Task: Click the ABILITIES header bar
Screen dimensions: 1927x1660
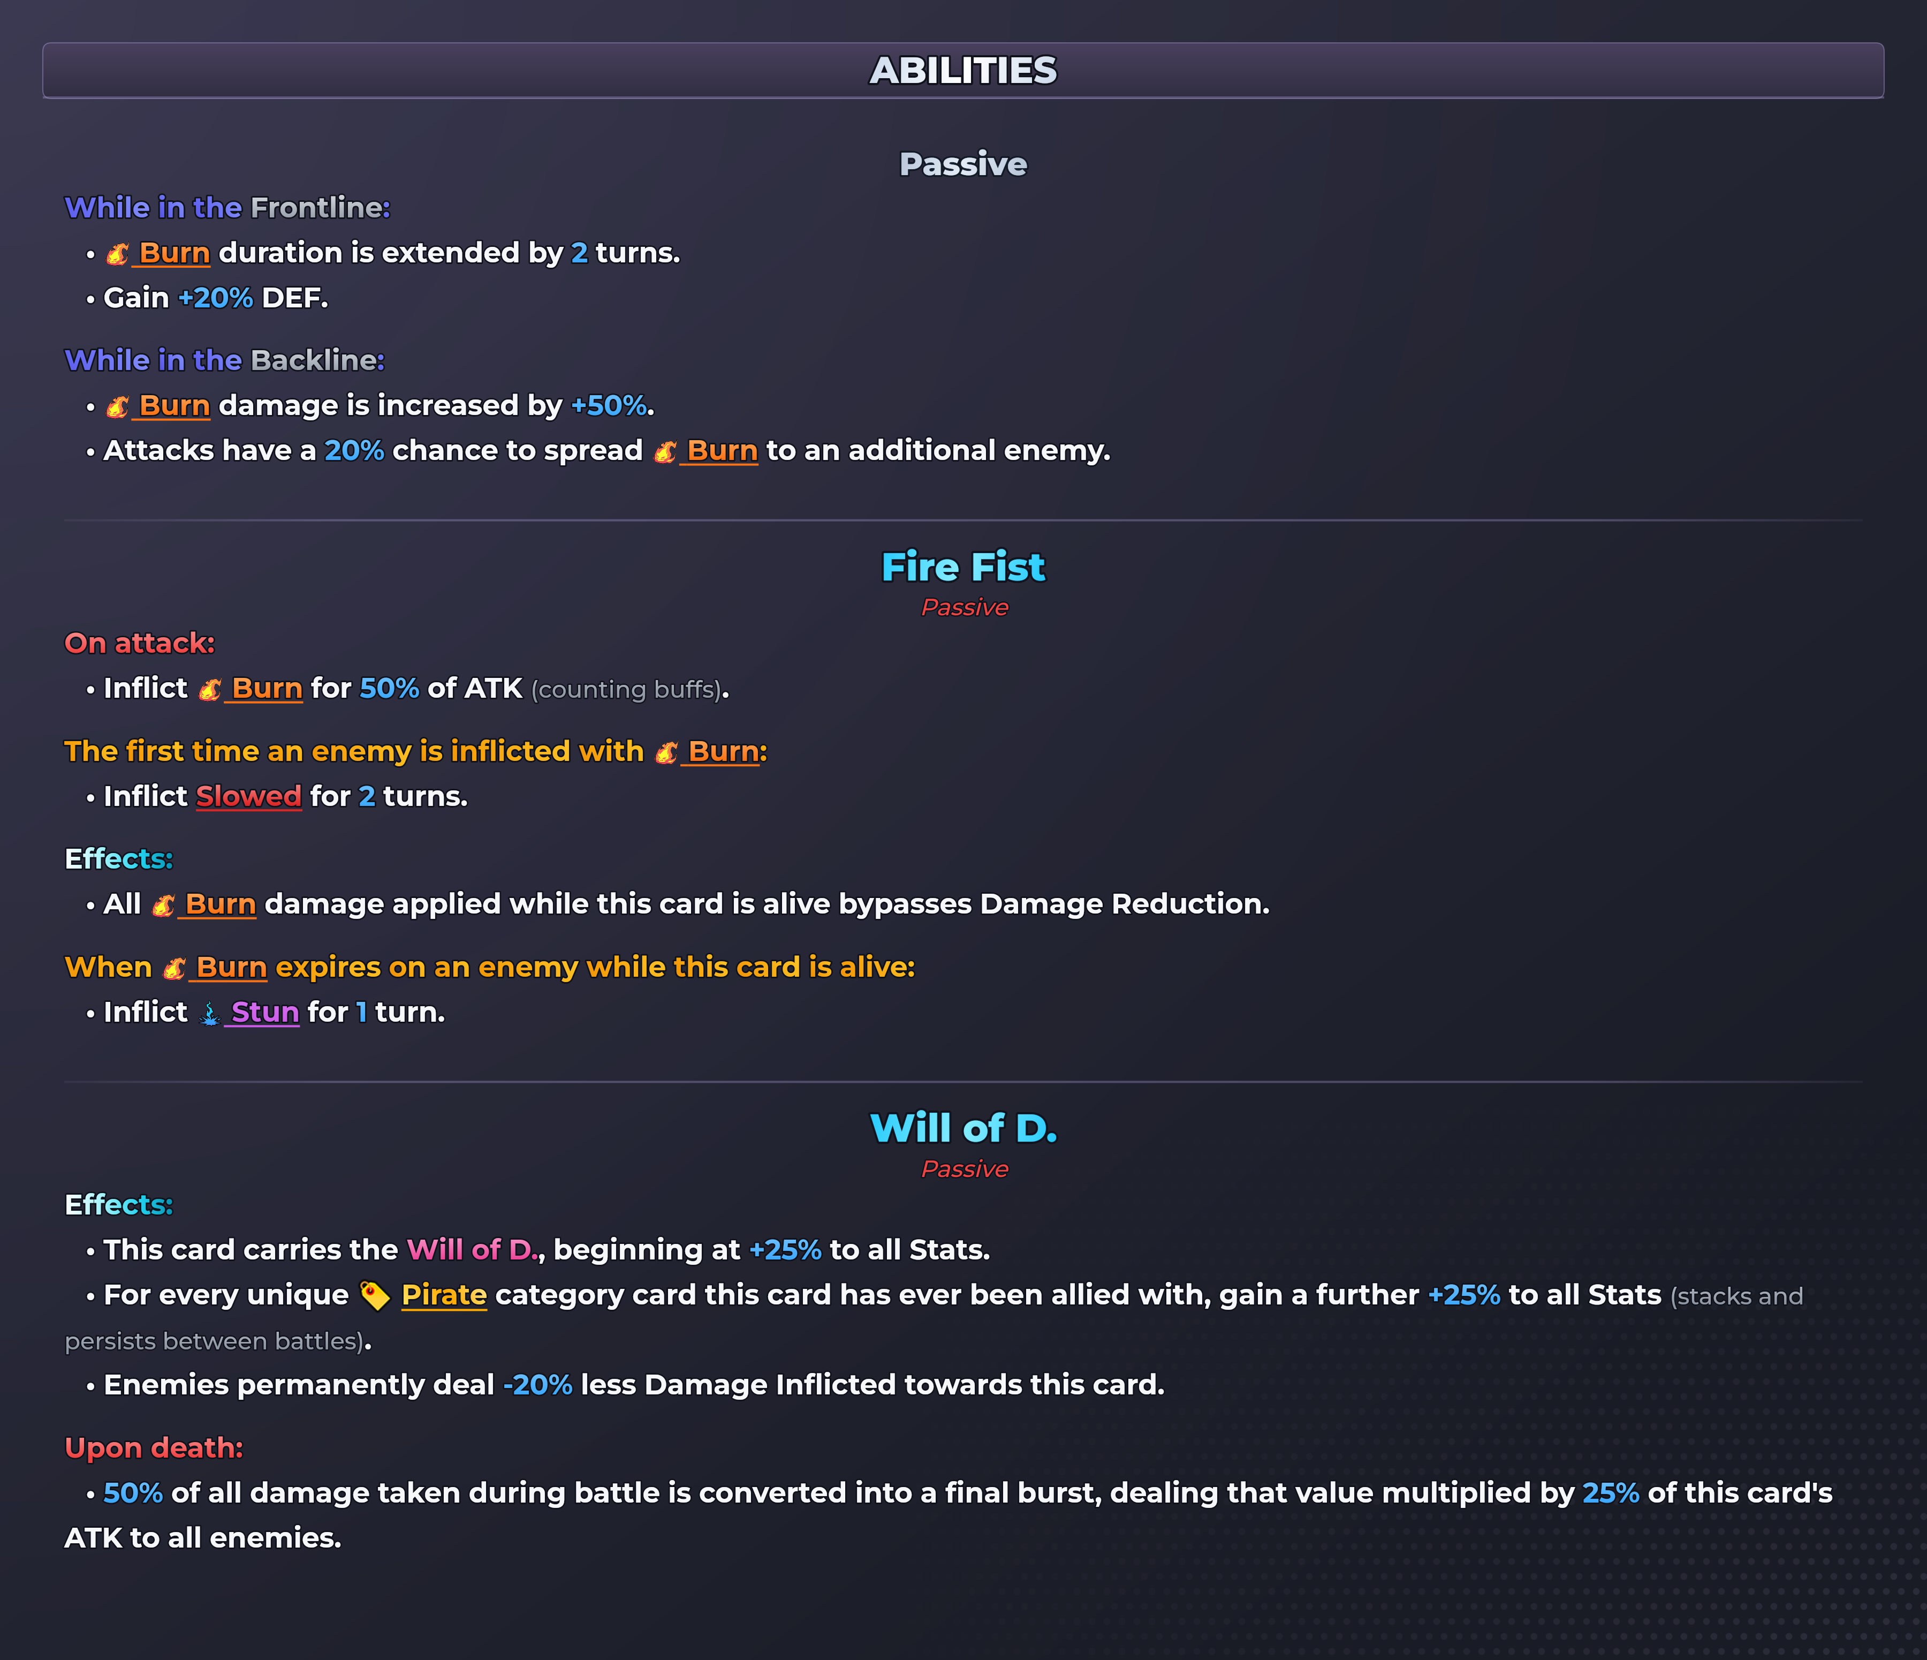Action: [963, 71]
